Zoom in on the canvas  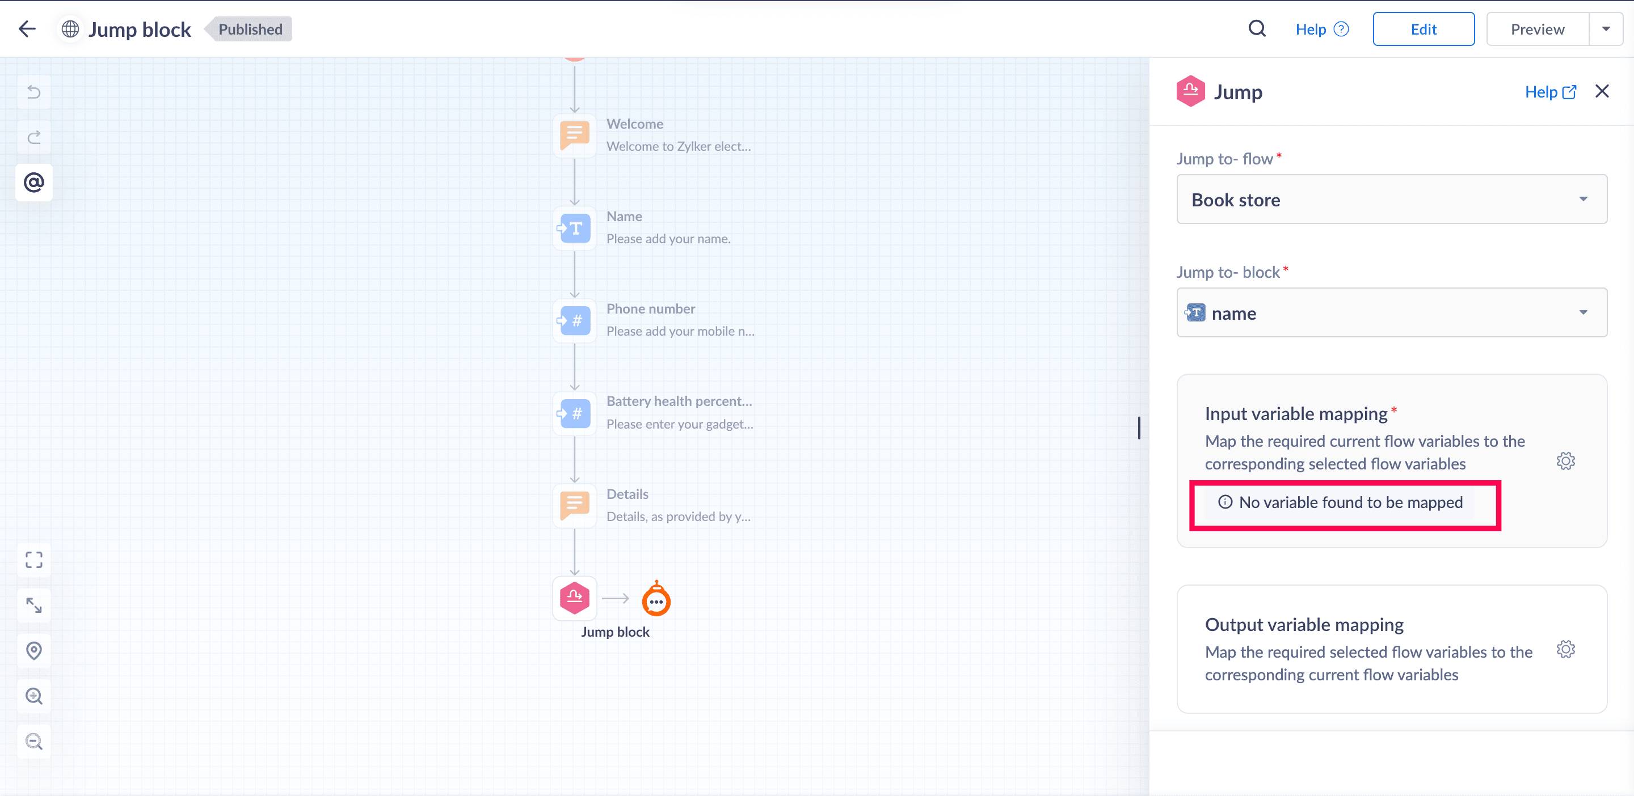coord(34,696)
